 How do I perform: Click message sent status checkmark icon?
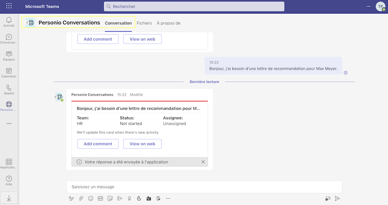(346, 73)
